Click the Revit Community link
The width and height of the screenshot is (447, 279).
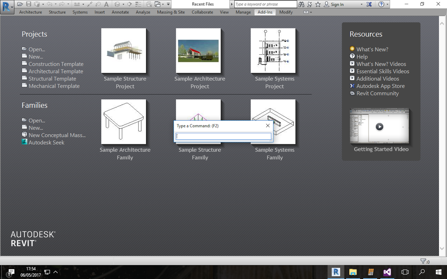click(x=377, y=93)
